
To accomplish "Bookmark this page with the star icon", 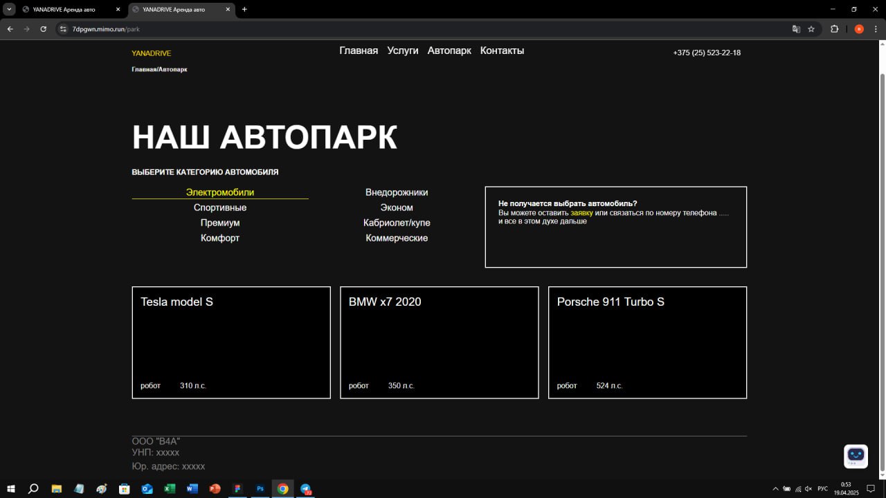I will 811,29.
